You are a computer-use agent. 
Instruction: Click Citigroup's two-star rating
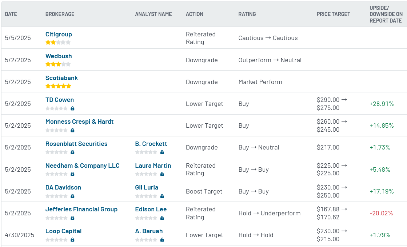pos(58,42)
